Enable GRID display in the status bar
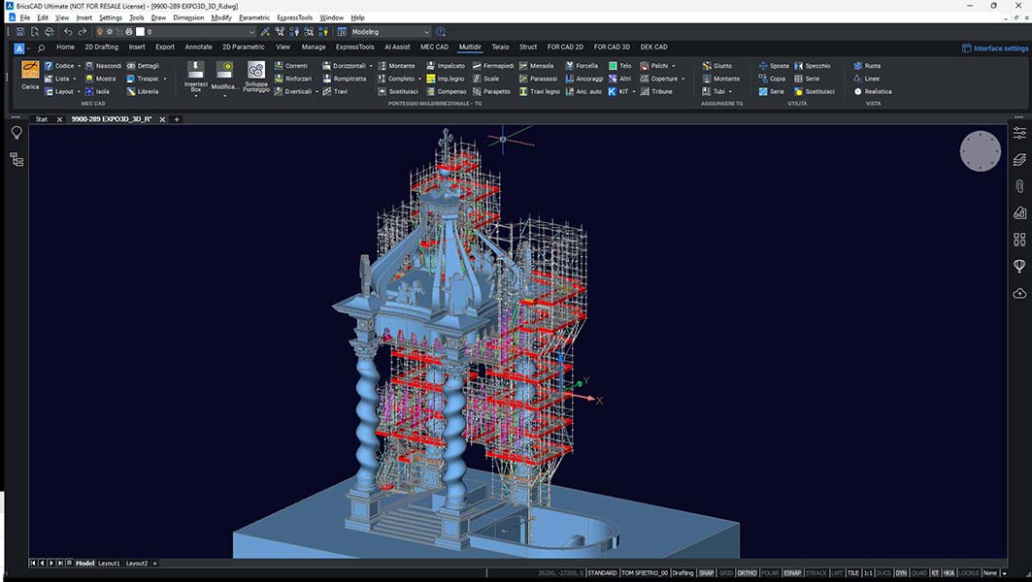The image size is (1032, 582). [x=726, y=572]
